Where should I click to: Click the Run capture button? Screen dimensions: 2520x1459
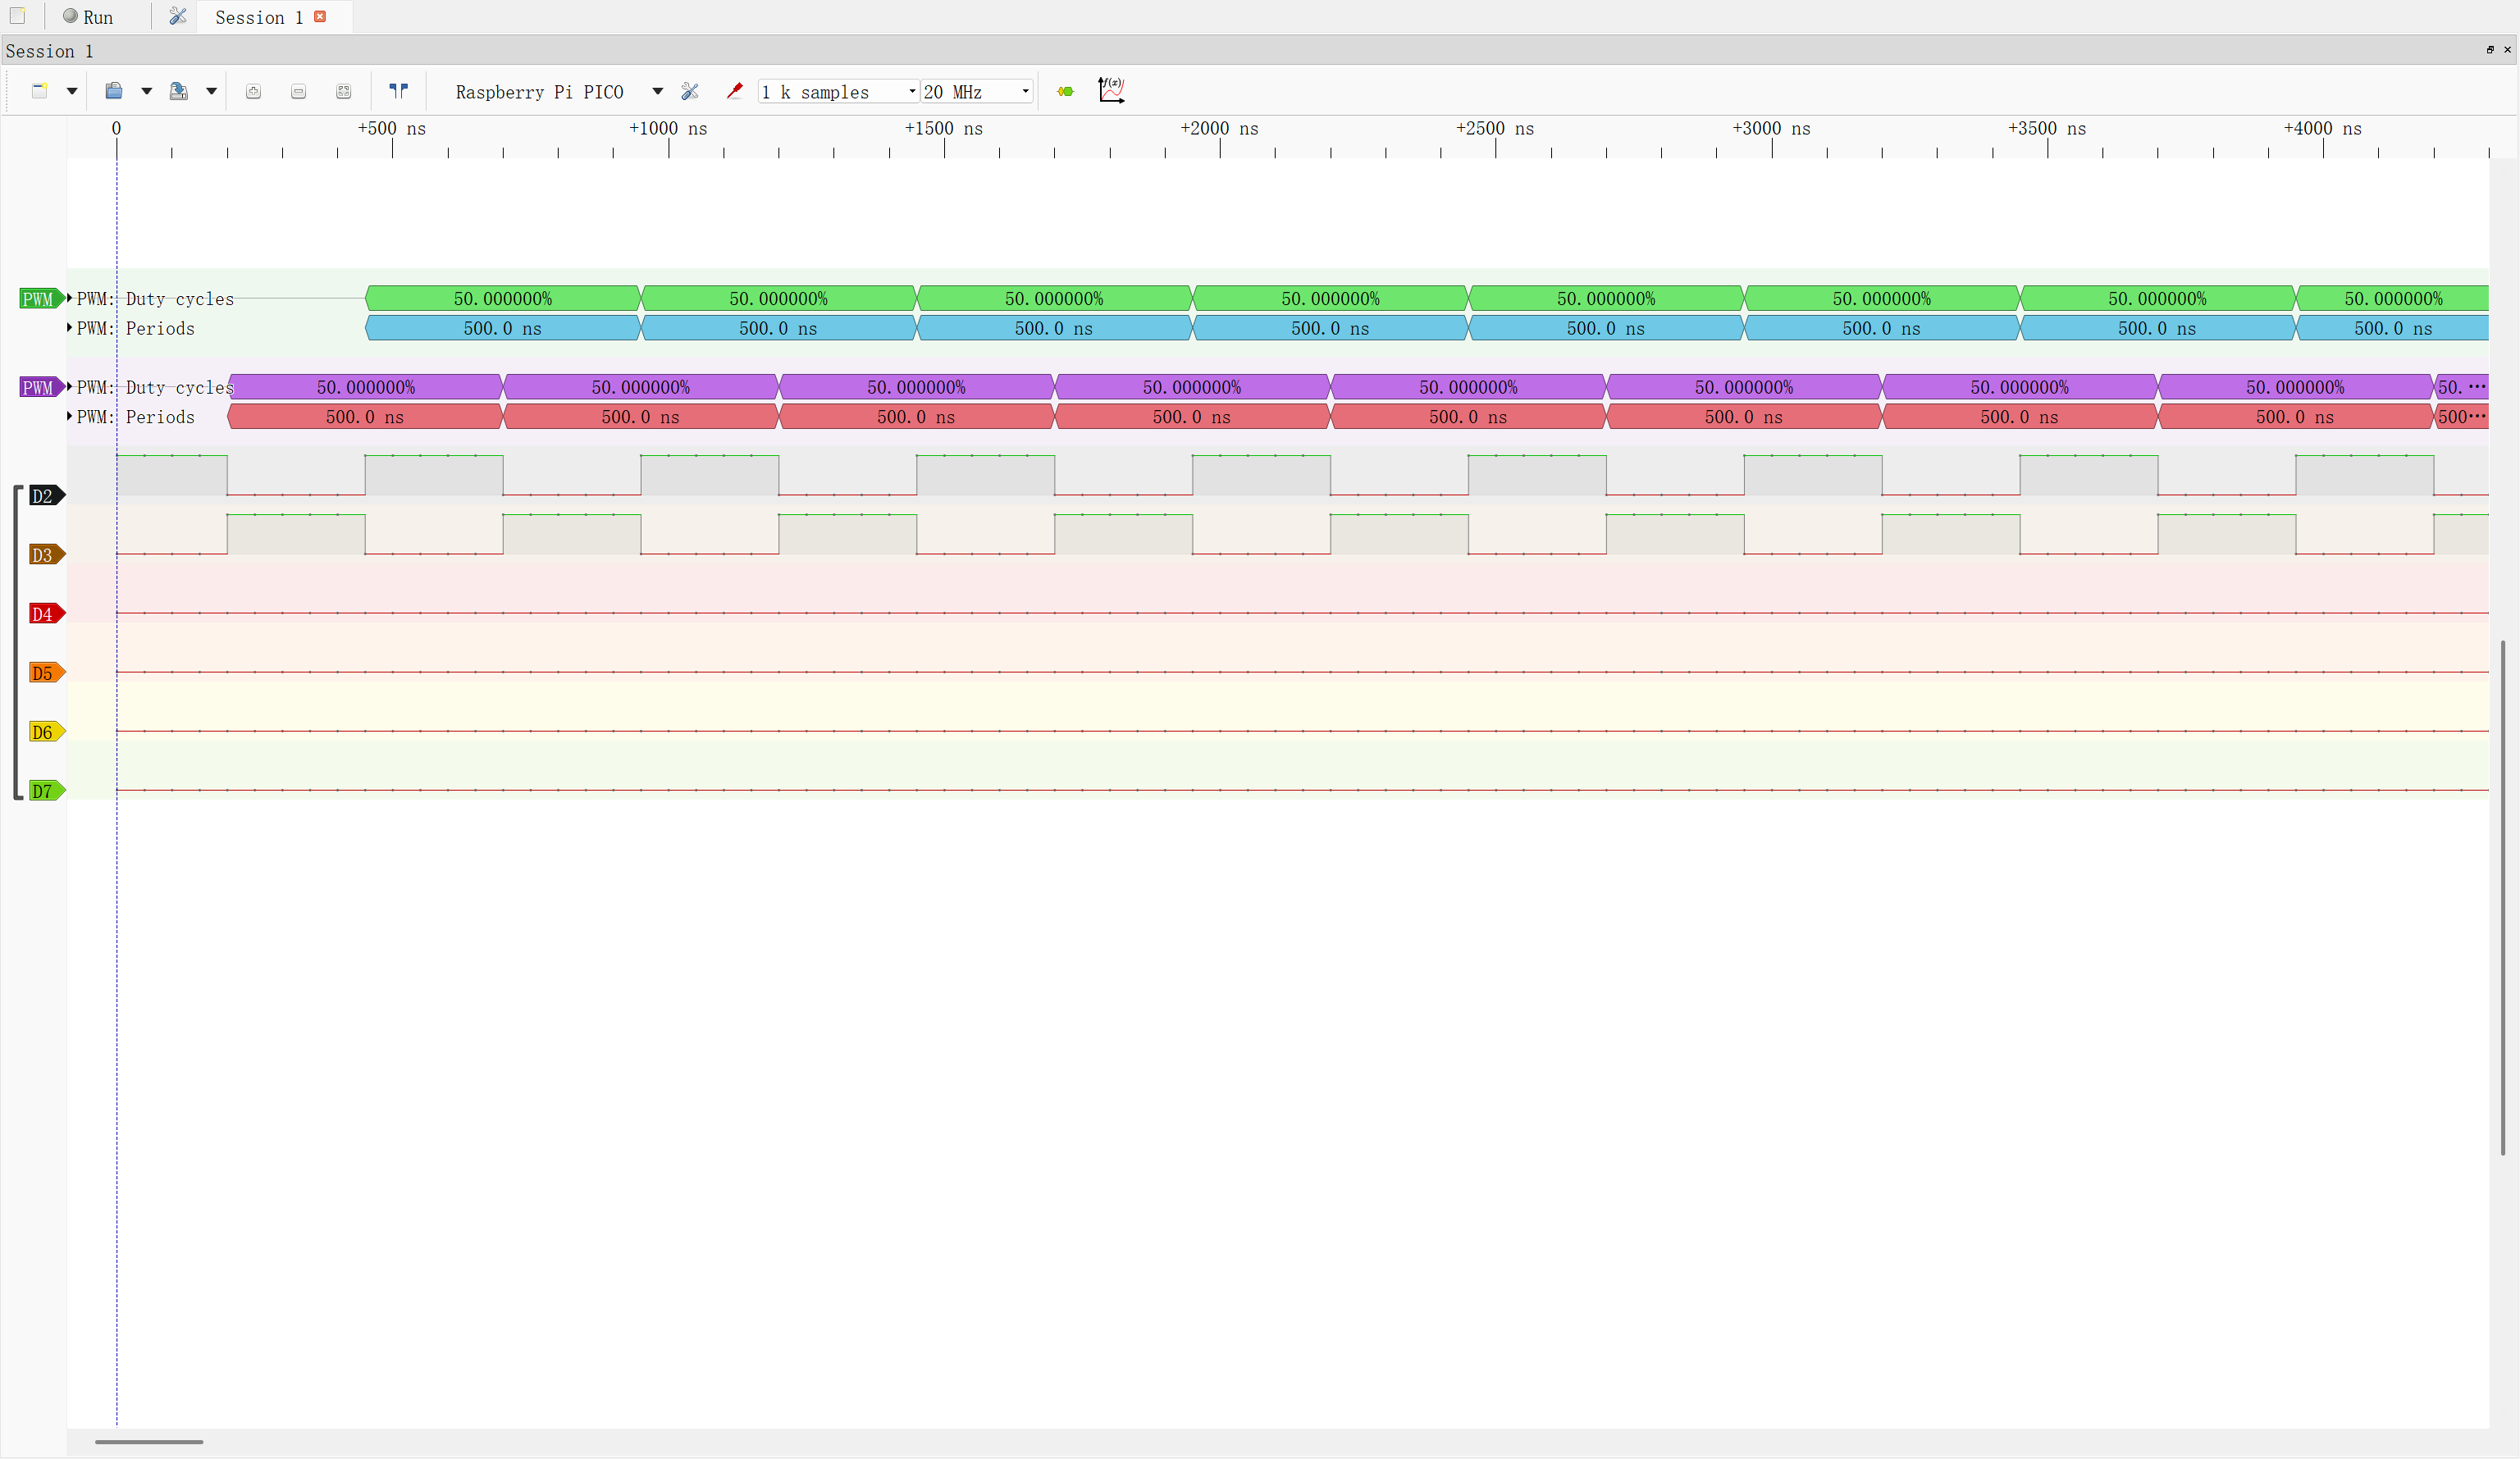(89, 16)
